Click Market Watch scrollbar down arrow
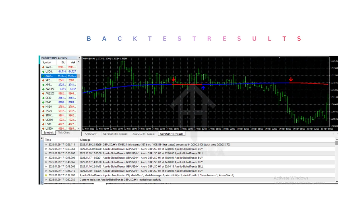Screen dimensions: 364x205 (79, 129)
